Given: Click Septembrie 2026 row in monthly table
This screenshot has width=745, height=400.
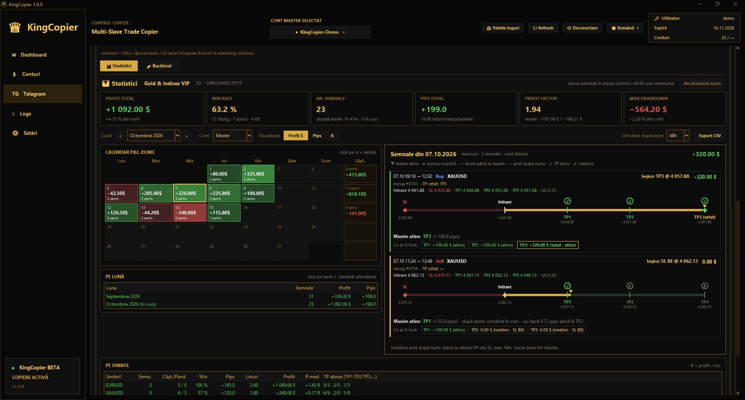Looking at the screenshot, I should pos(241,297).
